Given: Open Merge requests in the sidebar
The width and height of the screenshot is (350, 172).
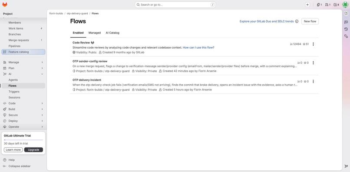Looking at the screenshot, I should [x=23, y=40].
